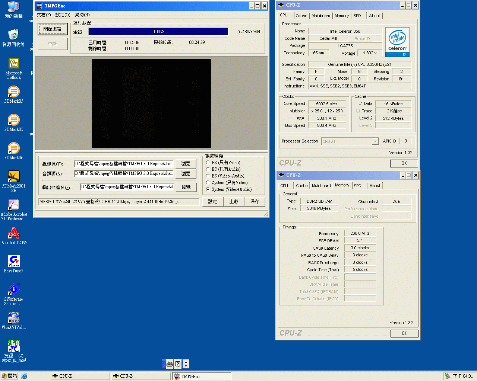Image resolution: width=477 pixels, height=381 pixels.
Task: Select ES audio-only stream type
Action: [208, 169]
